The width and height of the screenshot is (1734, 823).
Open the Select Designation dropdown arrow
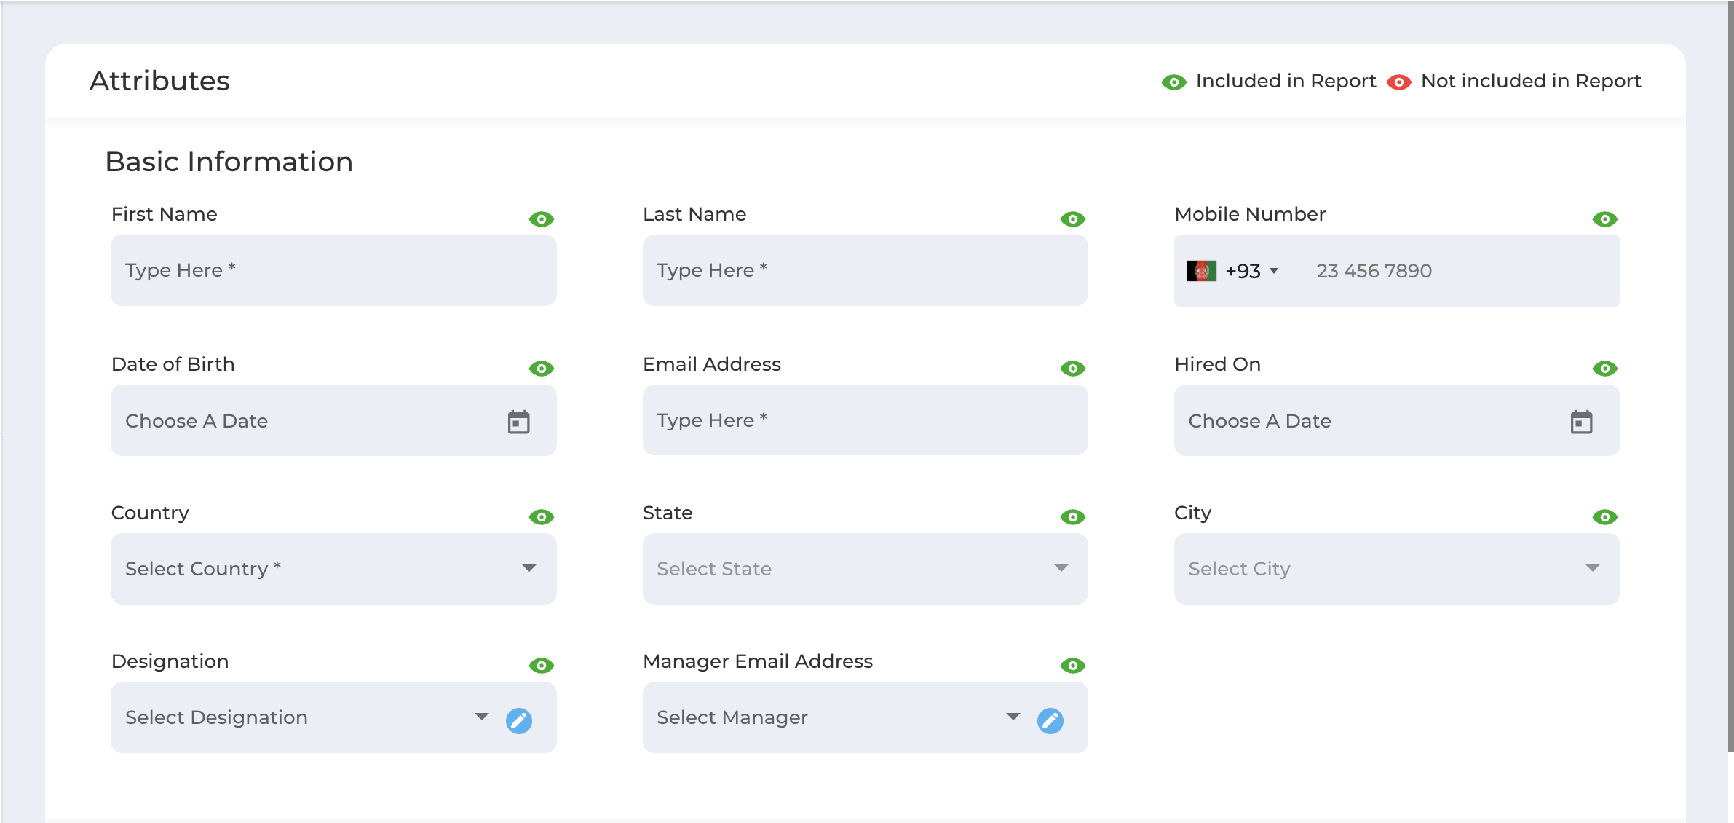point(482,717)
